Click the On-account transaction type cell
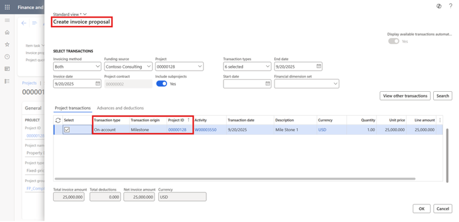 pyautogui.click(x=111, y=130)
